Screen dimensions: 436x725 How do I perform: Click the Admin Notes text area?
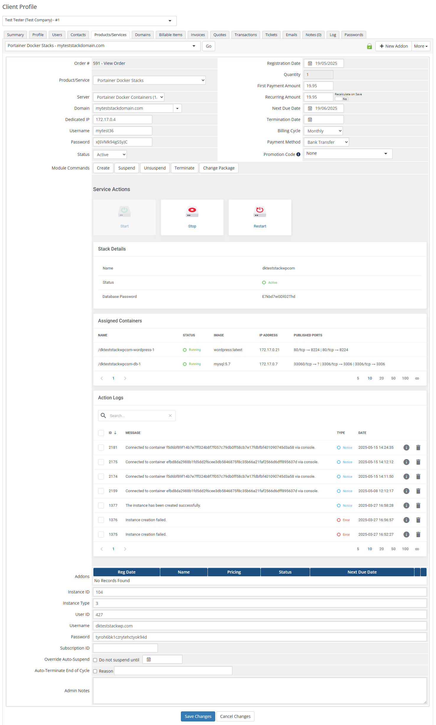click(260, 691)
